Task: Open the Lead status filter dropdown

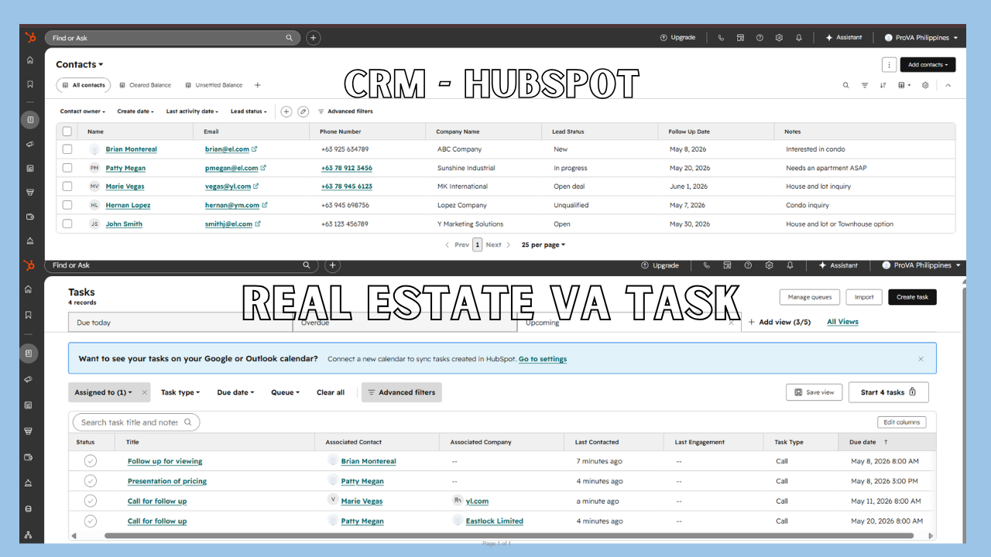Action: click(249, 111)
